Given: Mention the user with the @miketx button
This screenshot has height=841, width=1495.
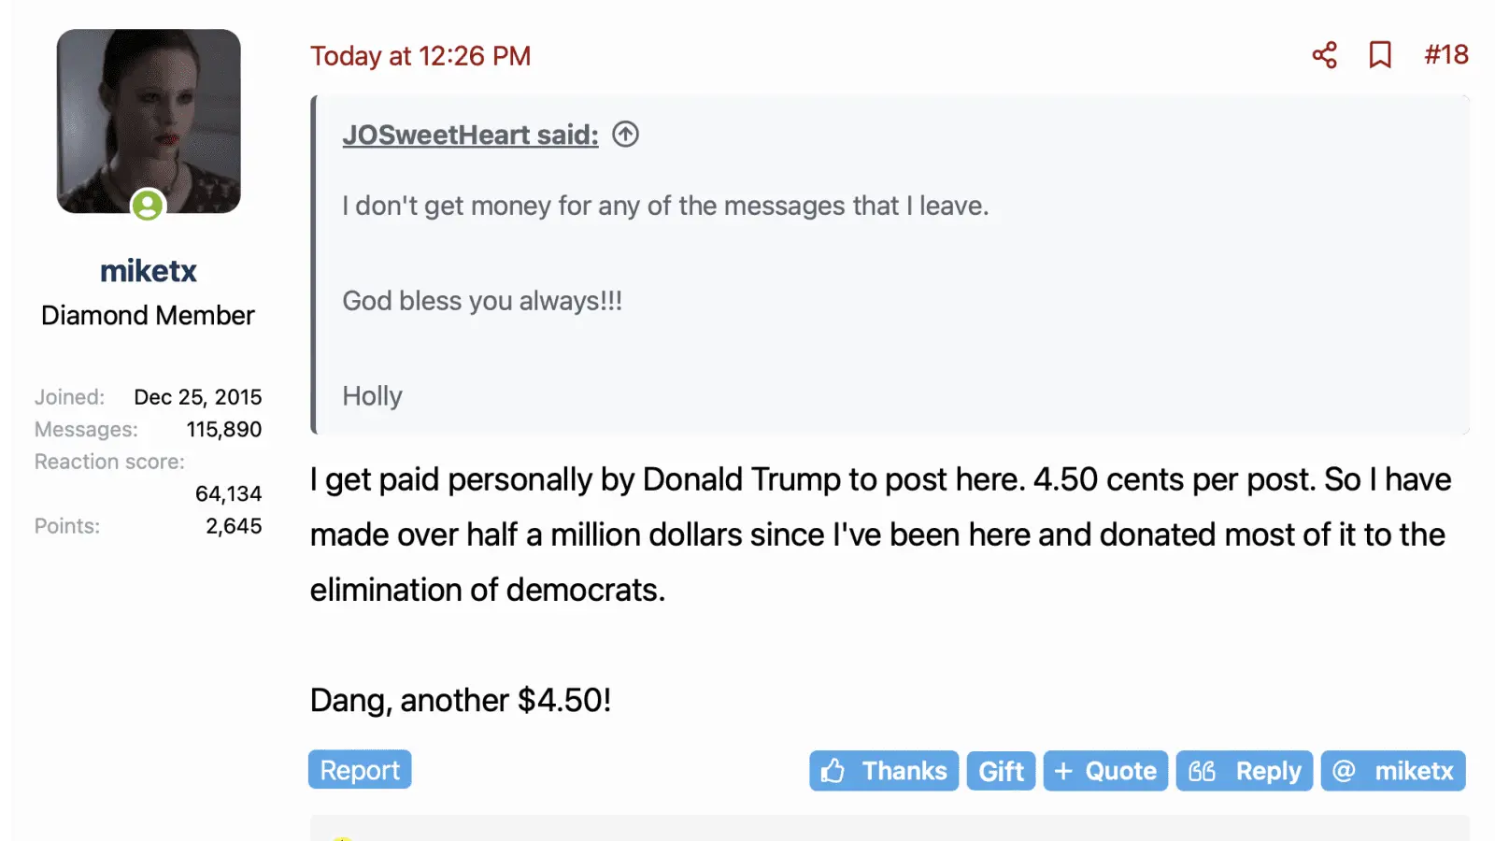Looking at the screenshot, I should tap(1393, 770).
